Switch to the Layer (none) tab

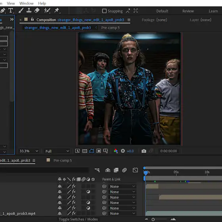pos(201,20)
